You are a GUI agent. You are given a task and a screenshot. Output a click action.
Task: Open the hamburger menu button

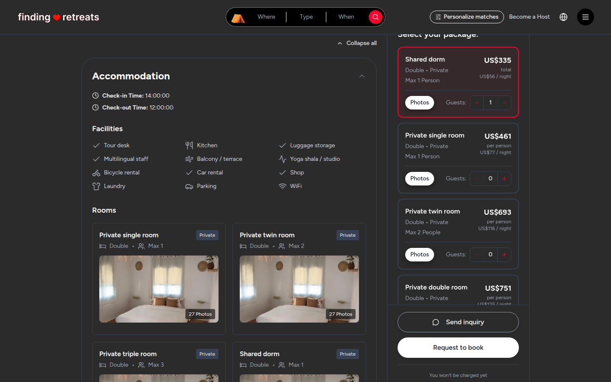click(586, 17)
